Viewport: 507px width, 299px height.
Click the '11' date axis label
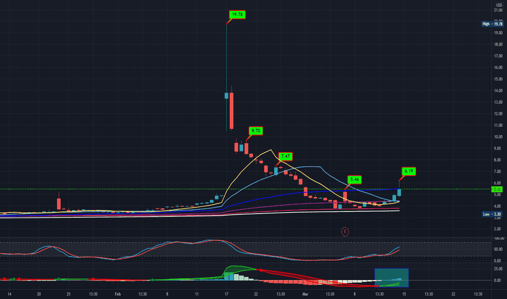pos(196,294)
